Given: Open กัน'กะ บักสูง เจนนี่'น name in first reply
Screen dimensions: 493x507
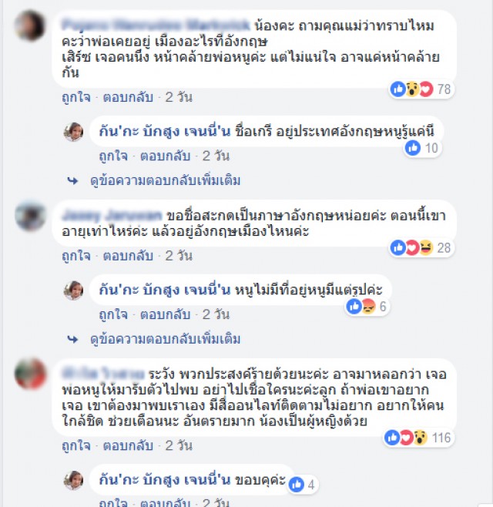Looking at the screenshot, I should tap(165, 132).
